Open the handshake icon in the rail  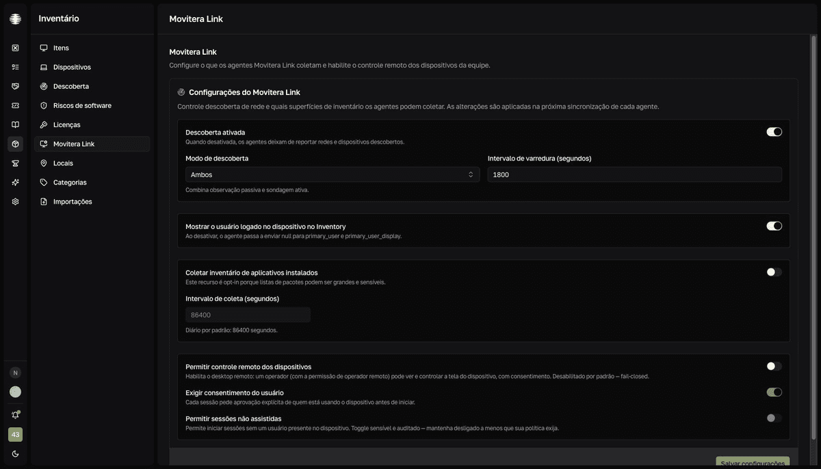click(15, 86)
